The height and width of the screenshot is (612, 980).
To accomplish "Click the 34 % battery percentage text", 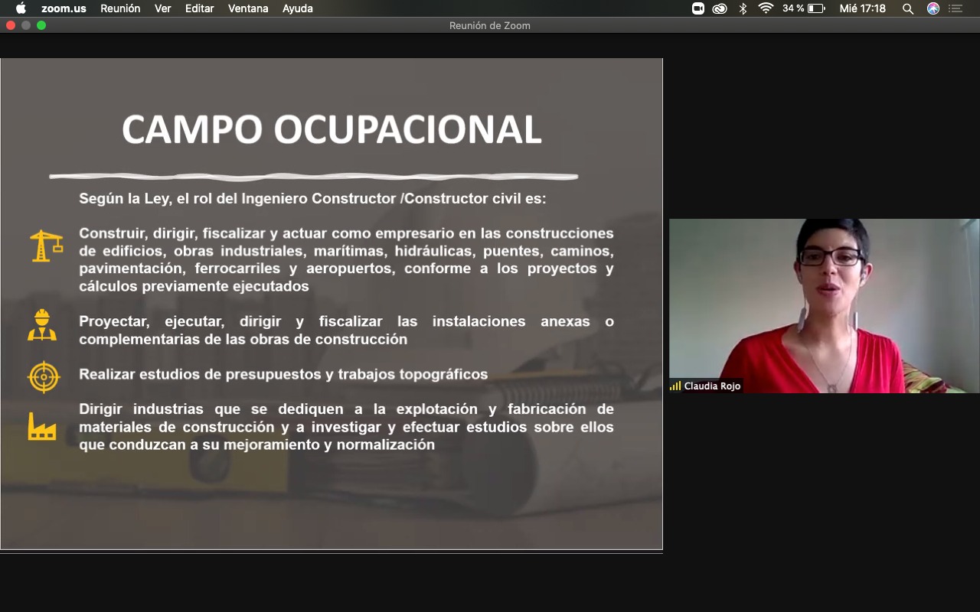I will click(793, 8).
